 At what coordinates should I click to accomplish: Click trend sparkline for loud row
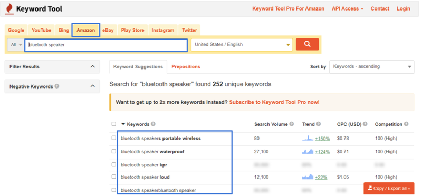(308, 177)
